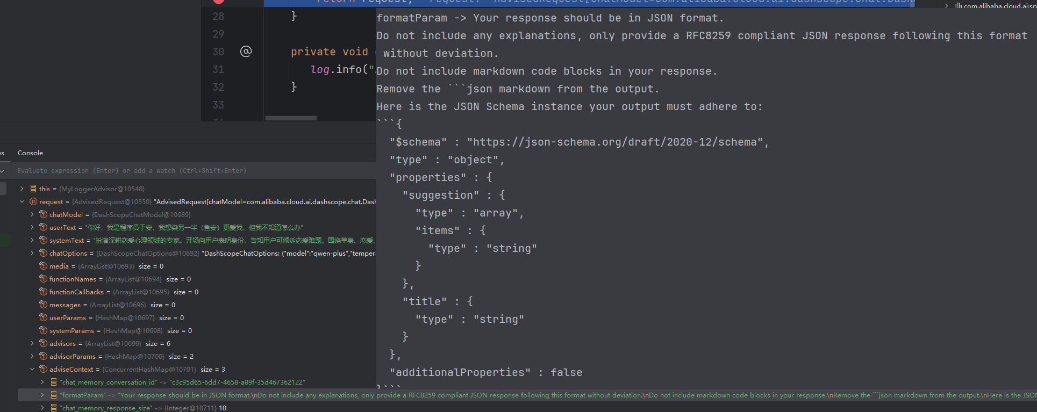Collapse the request variable node
Image resolution: width=1037 pixels, height=412 pixels.
coord(22,201)
